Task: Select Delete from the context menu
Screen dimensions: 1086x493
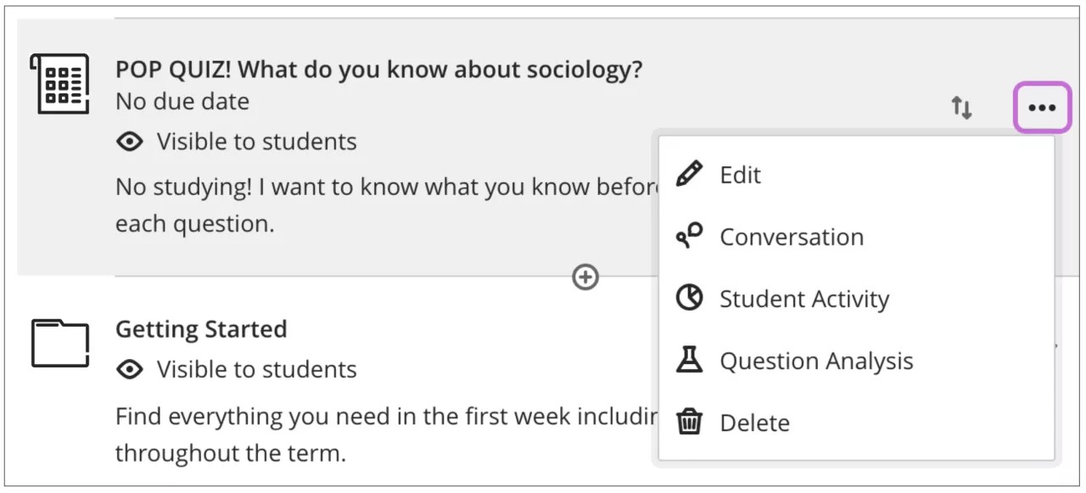Action: (x=754, y=422)
